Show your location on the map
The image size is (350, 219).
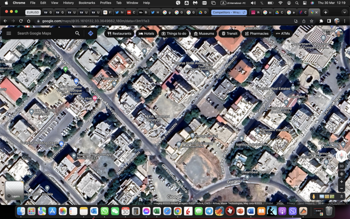coord(342,174)
